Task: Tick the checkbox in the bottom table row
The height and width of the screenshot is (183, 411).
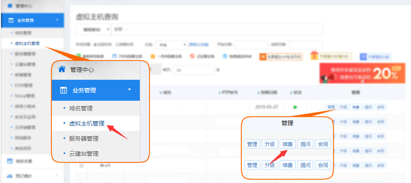Action: point(82,165)
